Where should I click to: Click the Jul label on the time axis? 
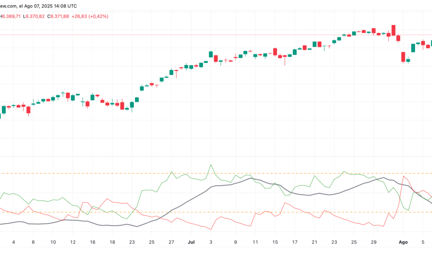coord(191,242)
